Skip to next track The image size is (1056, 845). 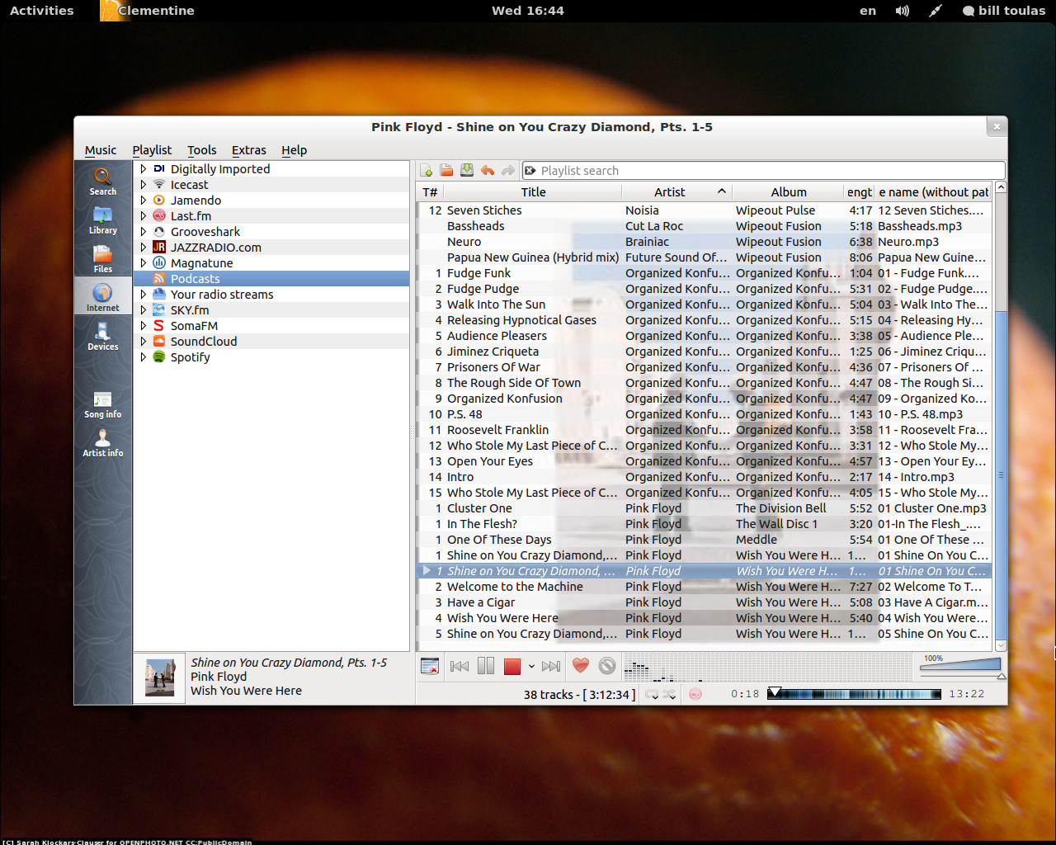point(551,666)
